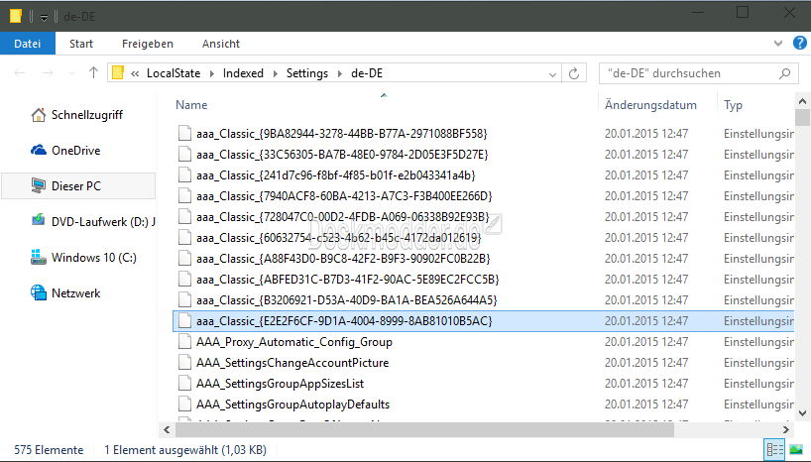Sort by the Änderungsdatum column header
Image resolution: width=811 pixels, height=462 pixels.
click(650, 104)
